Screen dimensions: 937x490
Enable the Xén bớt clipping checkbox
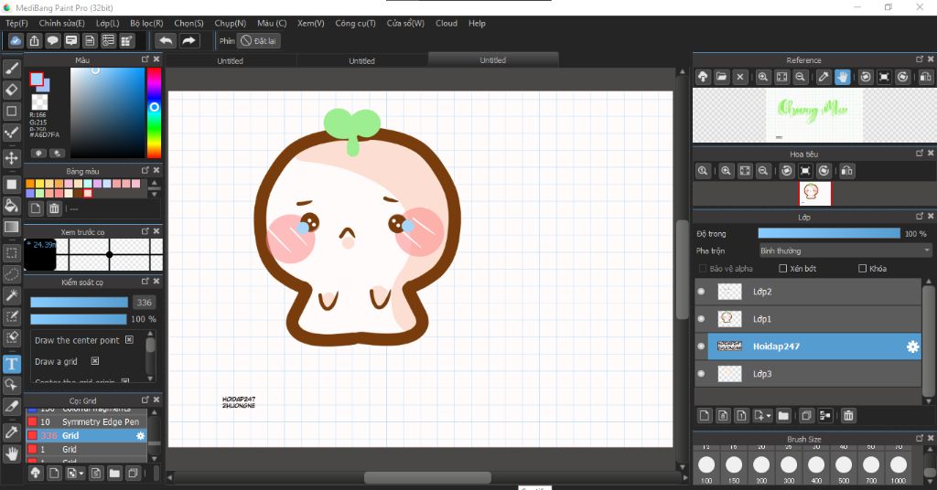783,269
